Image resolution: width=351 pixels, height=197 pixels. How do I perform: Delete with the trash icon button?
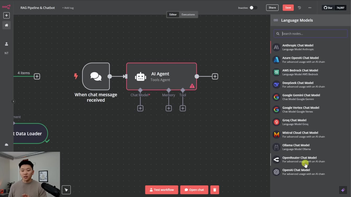pos(215,190)
